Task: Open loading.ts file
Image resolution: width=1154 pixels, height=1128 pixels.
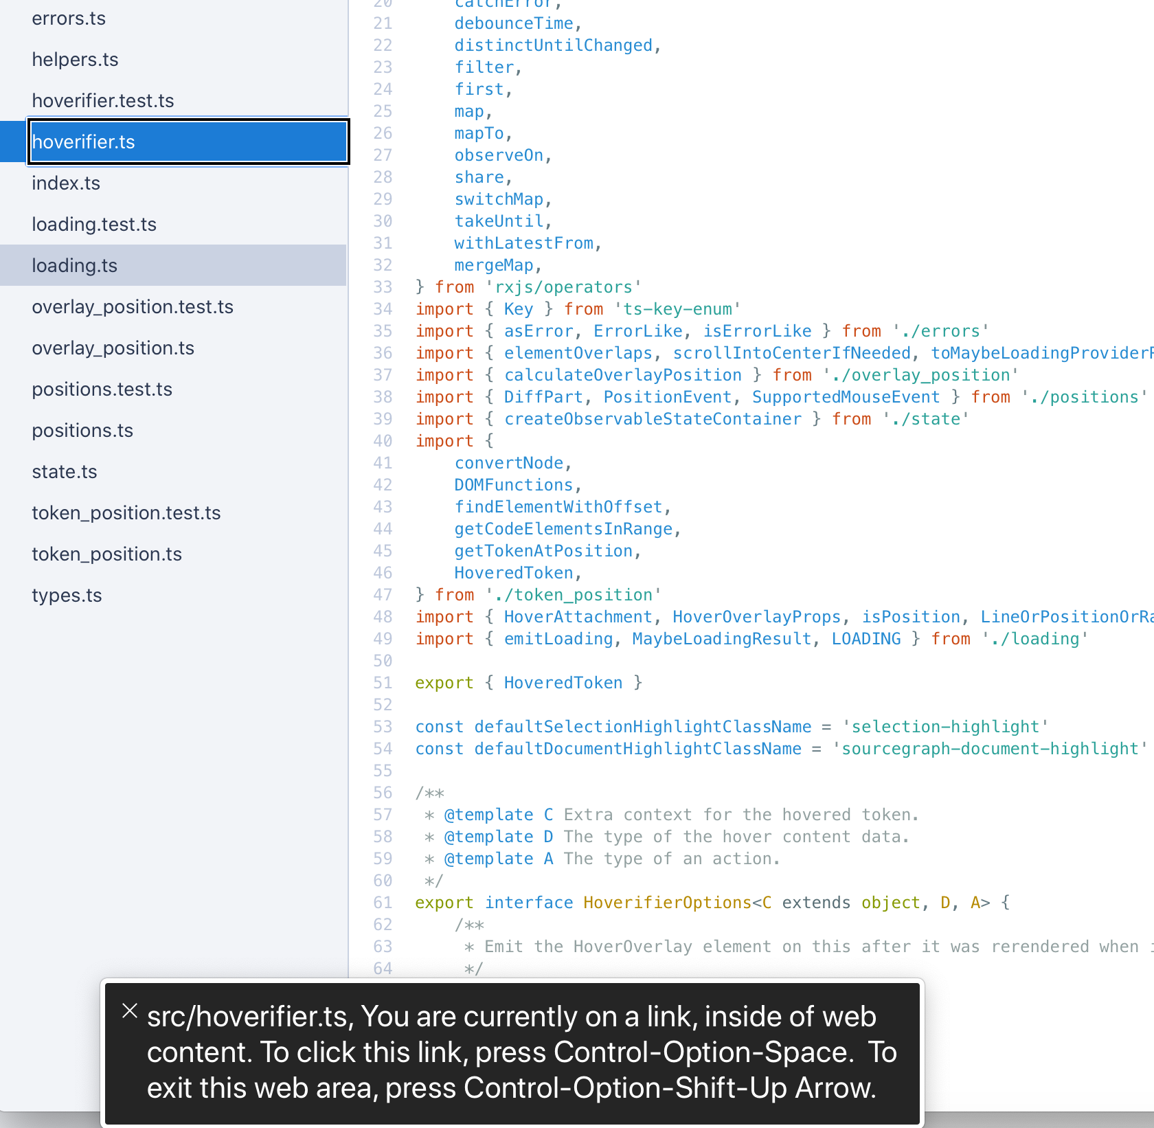Action: [x=173, y=265]
